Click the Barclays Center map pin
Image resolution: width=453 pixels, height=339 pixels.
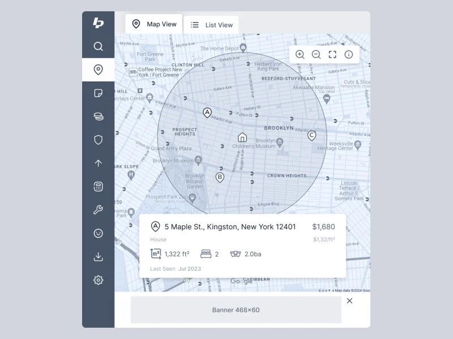click(x=149, y=98)
